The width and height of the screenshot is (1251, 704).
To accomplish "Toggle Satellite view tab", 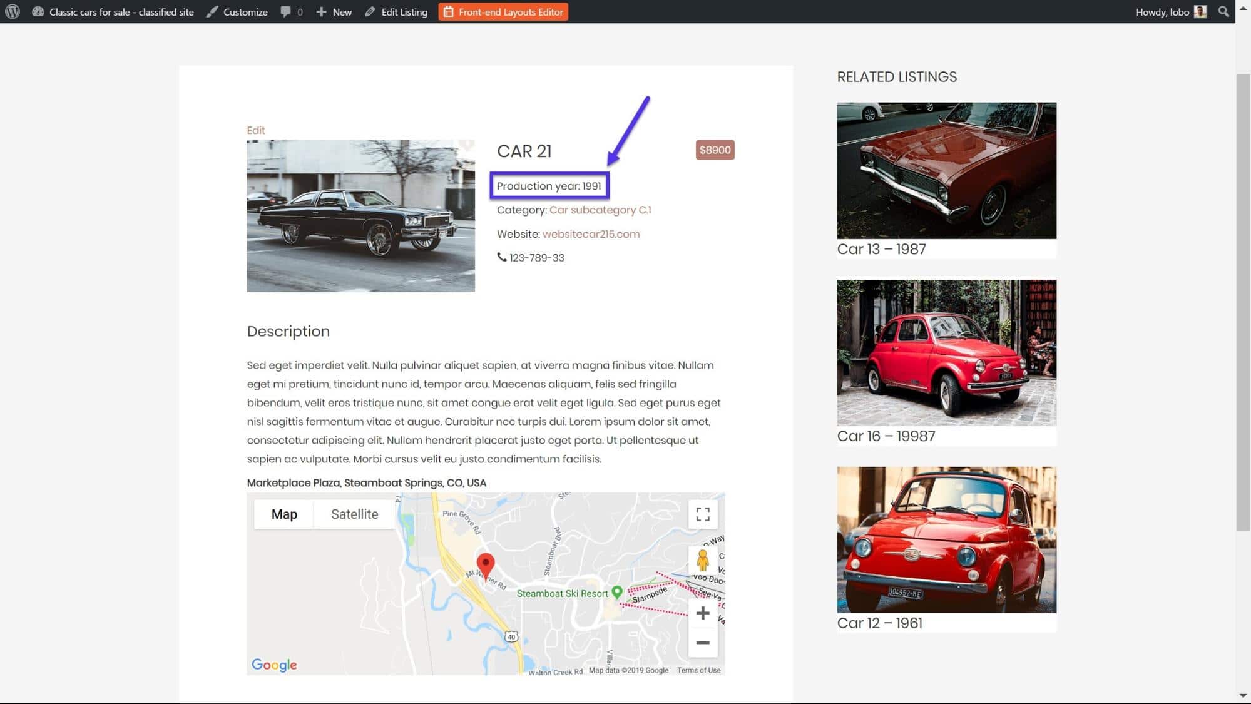I will 355,513.
